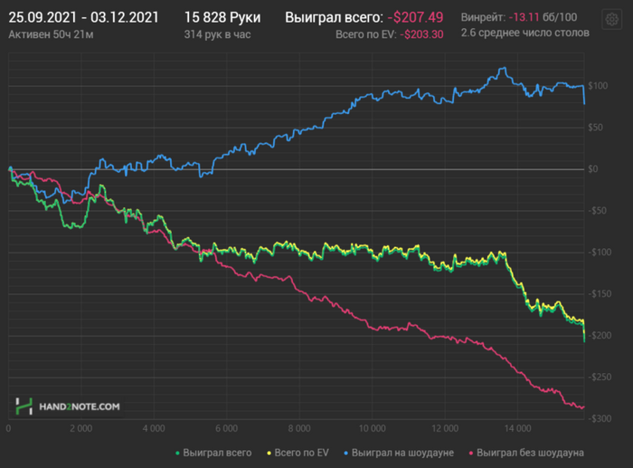Click the pink legend dot for non-showdown winnings

pyautogui.click(x=471, y=454)
